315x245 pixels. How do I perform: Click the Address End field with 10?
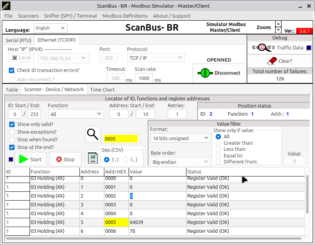coord(145,114)
